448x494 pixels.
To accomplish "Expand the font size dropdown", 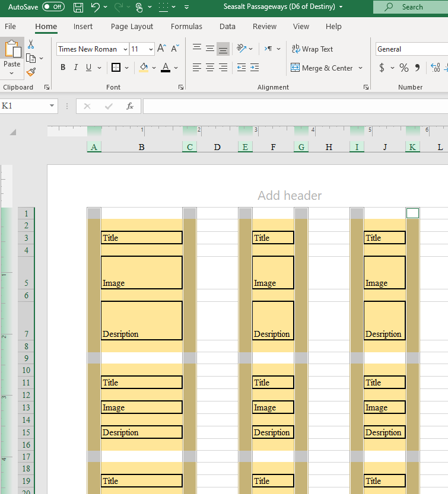I will click(x=151, y=49).
